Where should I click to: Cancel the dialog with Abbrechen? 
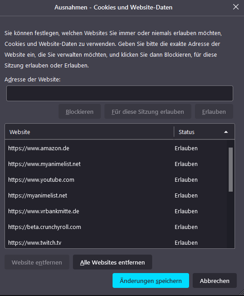click(215, 281)
